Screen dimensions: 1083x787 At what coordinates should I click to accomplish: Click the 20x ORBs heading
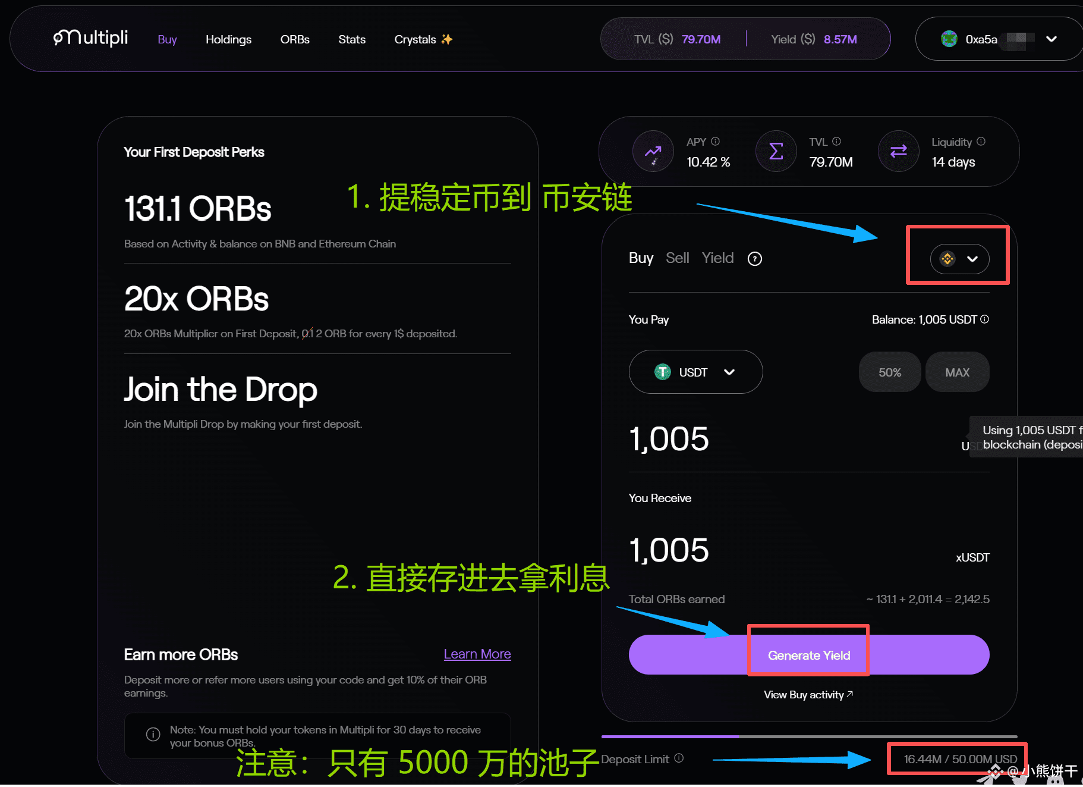click(197, 299)
